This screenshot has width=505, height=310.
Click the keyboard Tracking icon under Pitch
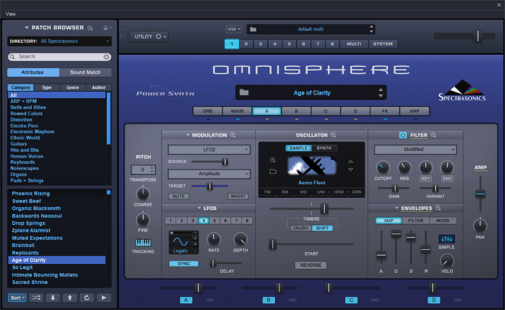pos(142,242)
